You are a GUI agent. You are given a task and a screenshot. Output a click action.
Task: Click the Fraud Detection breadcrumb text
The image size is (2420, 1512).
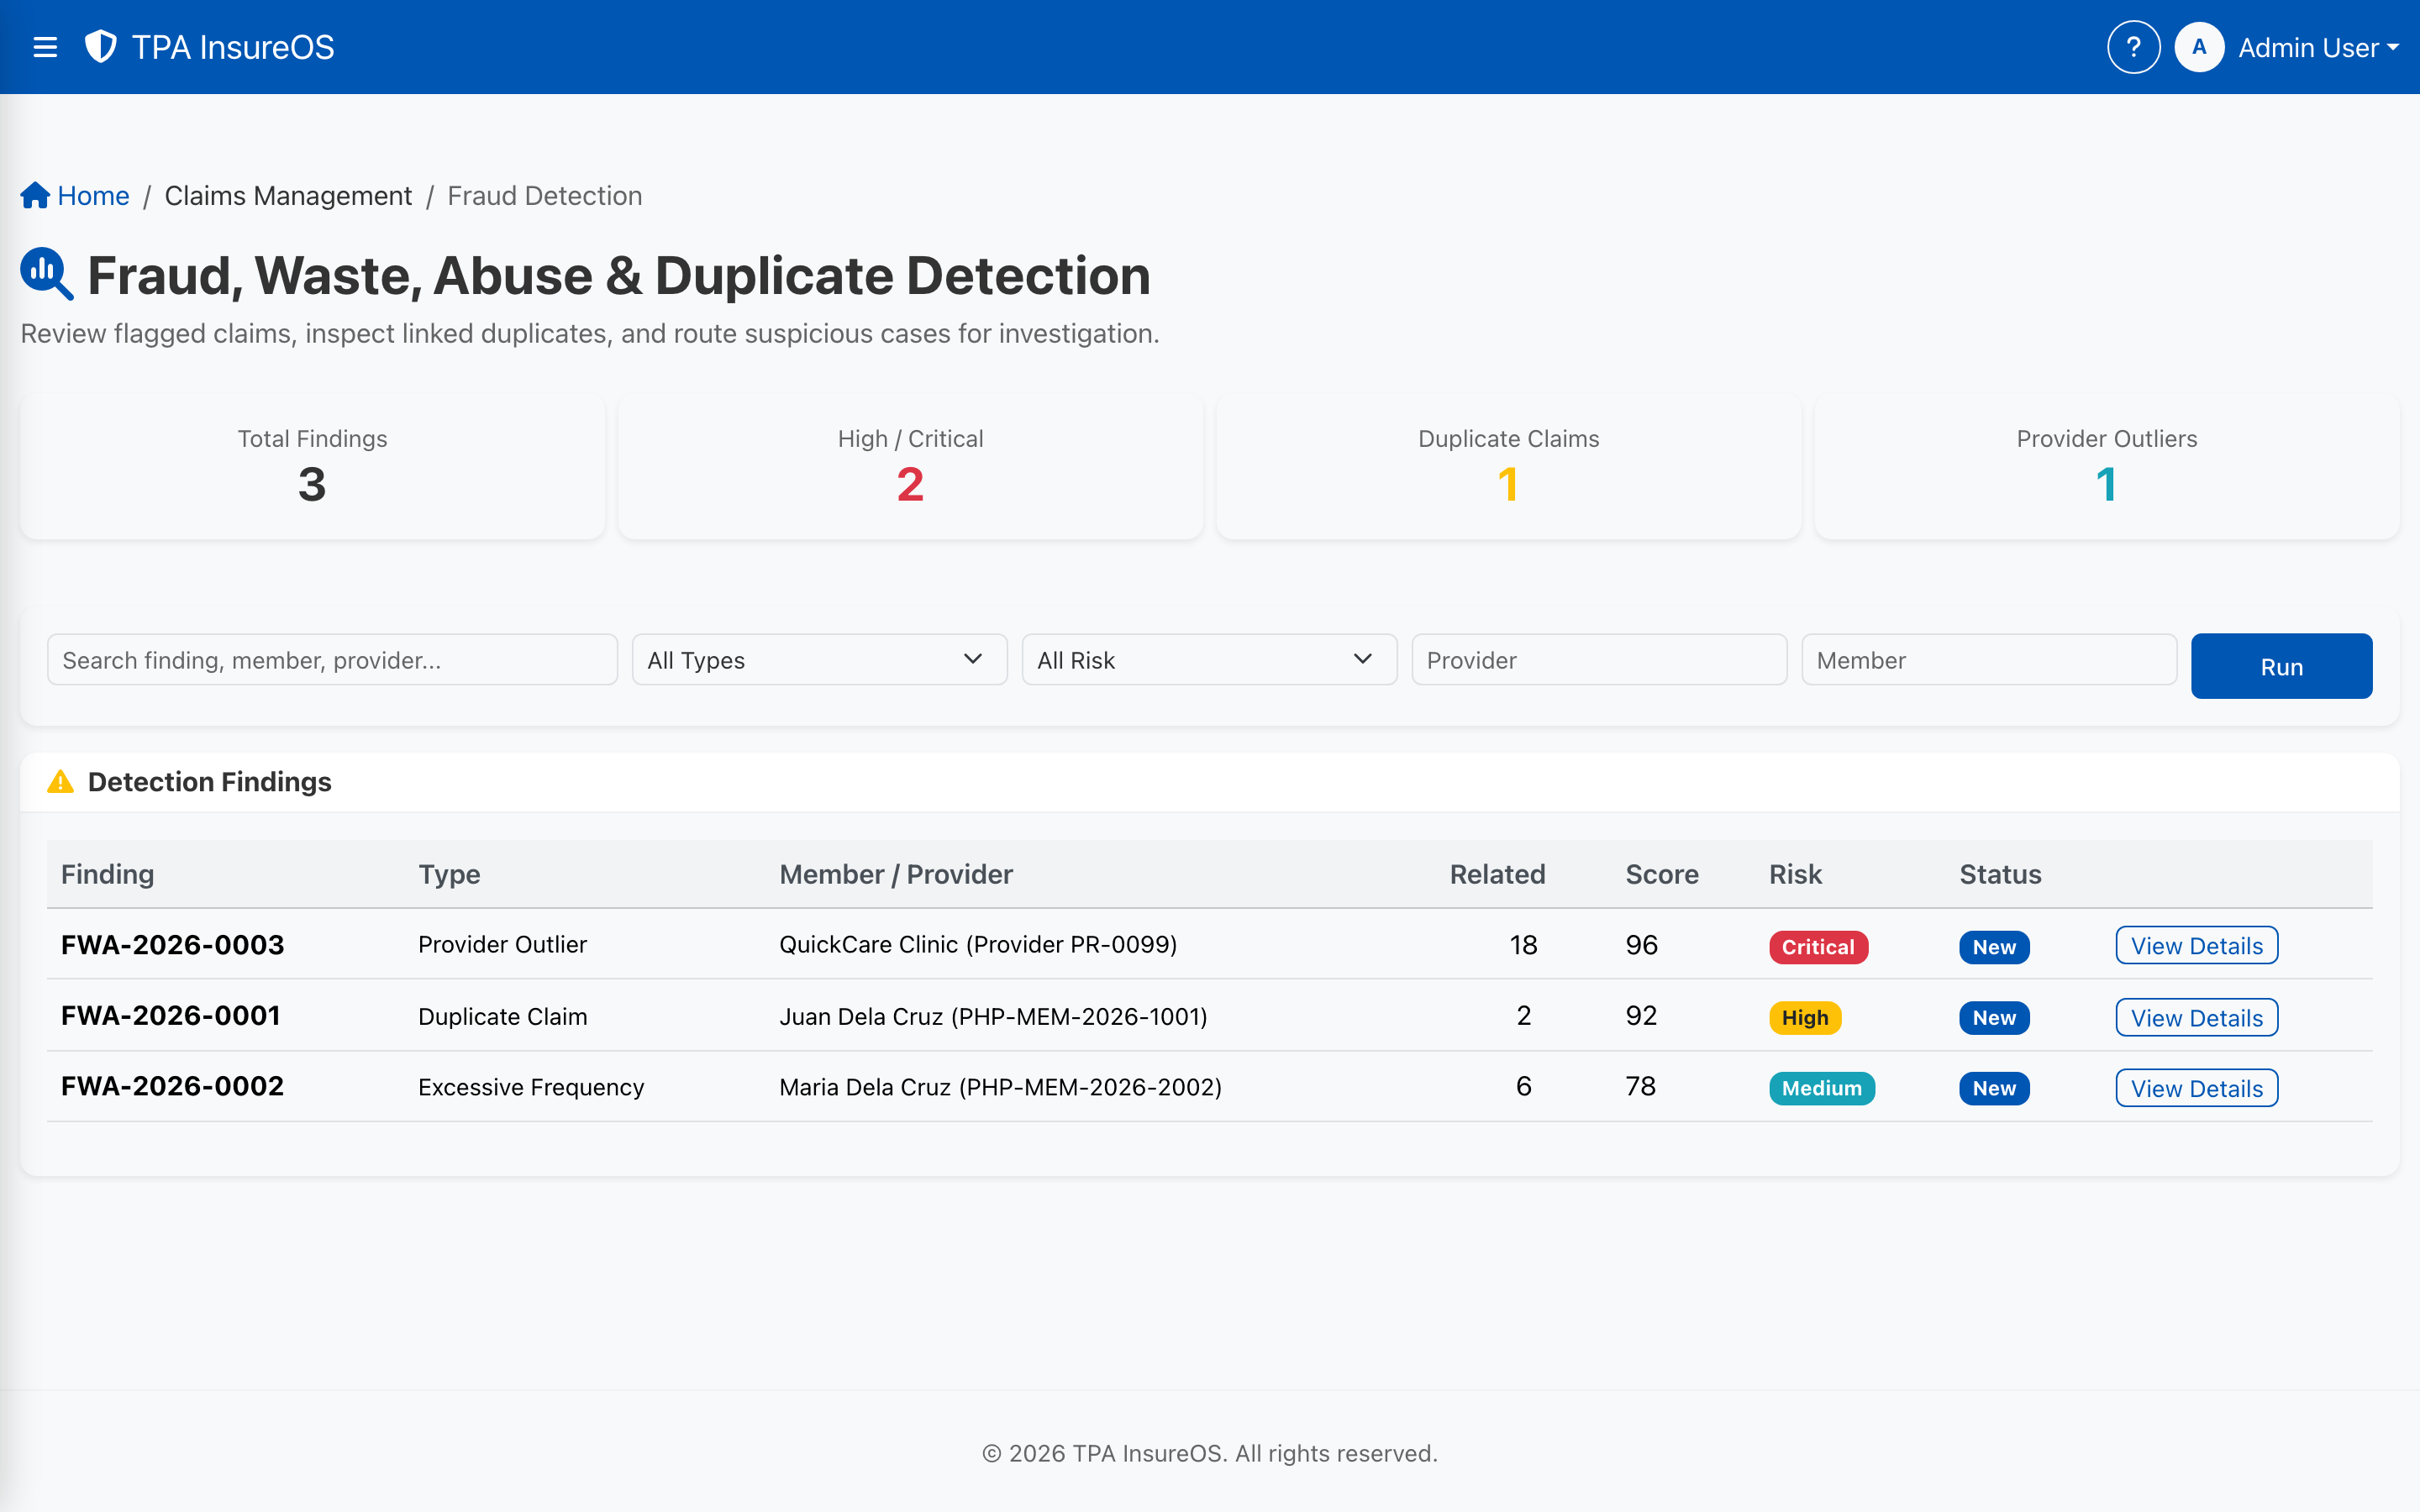point(545,195)
